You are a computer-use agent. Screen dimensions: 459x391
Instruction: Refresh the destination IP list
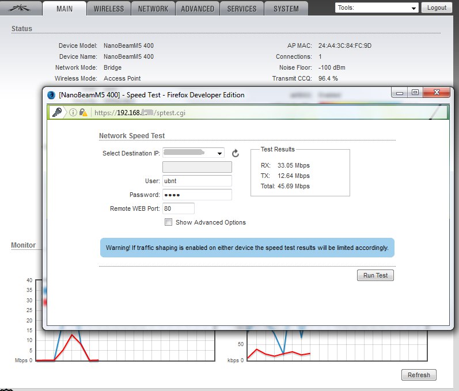[x=236, y=153]
